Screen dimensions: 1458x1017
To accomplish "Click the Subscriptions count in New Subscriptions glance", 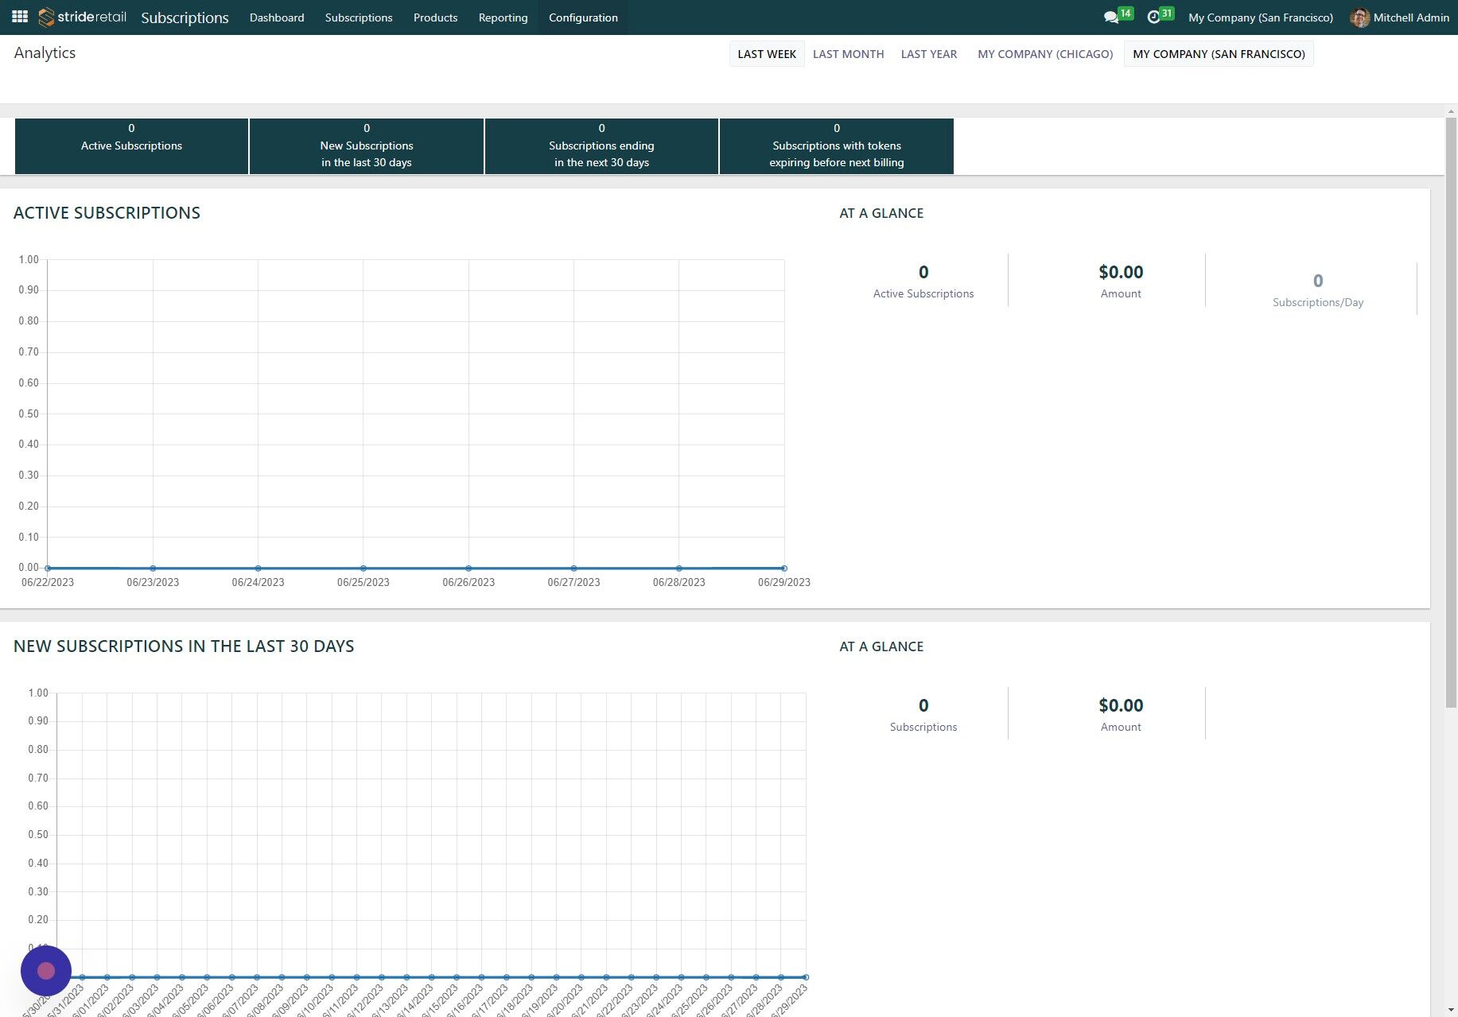I will tap(923, 705).
